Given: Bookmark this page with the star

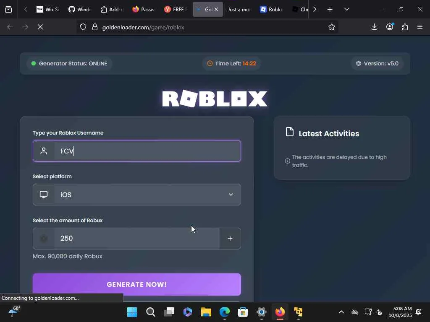Looking at the screenshot, I should 332,27.
